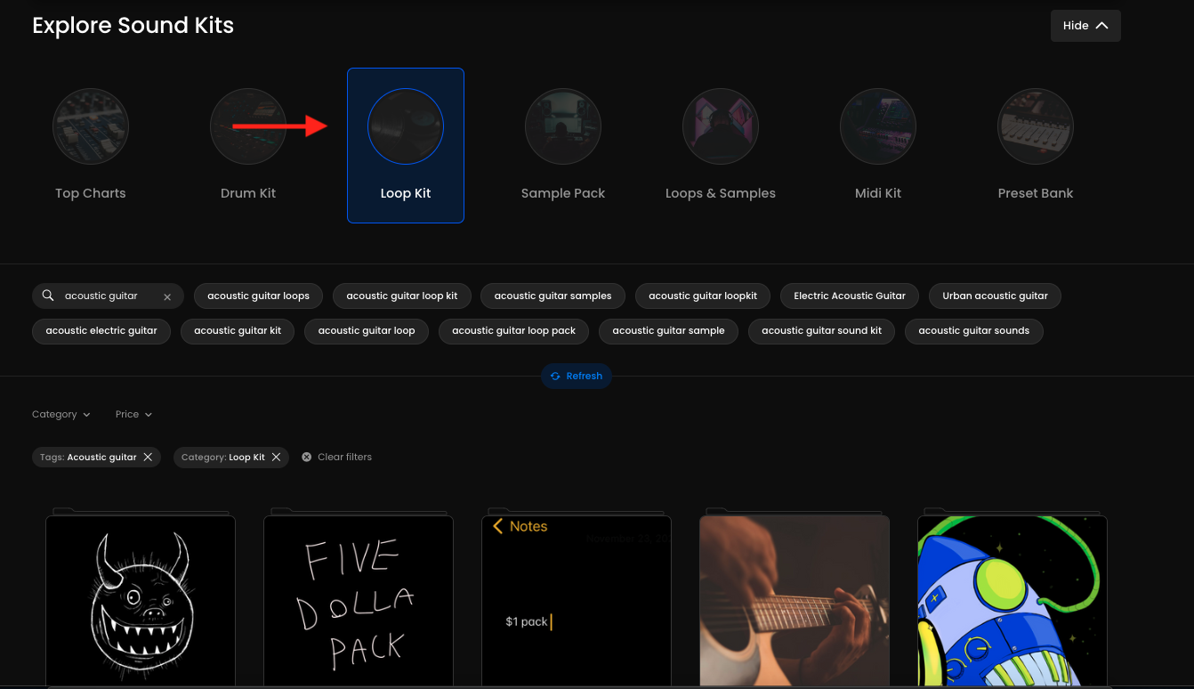Screen dimensions: 1194x689
Task: Select the Drum Kit category icon
Action: [x=248, y=127]
